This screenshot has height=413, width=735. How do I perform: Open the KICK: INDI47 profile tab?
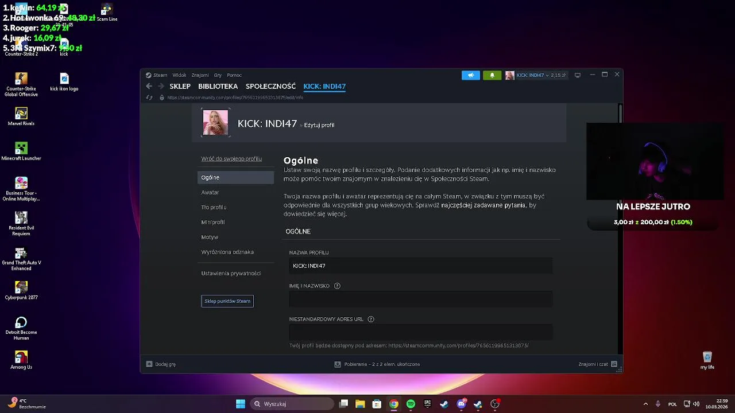[x=324, y=86]
